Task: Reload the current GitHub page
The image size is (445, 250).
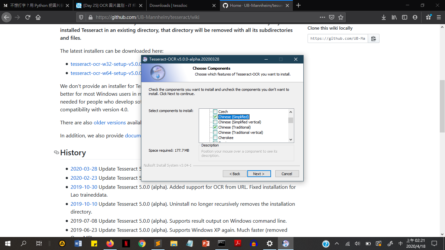Action: (x=28, y=17)
